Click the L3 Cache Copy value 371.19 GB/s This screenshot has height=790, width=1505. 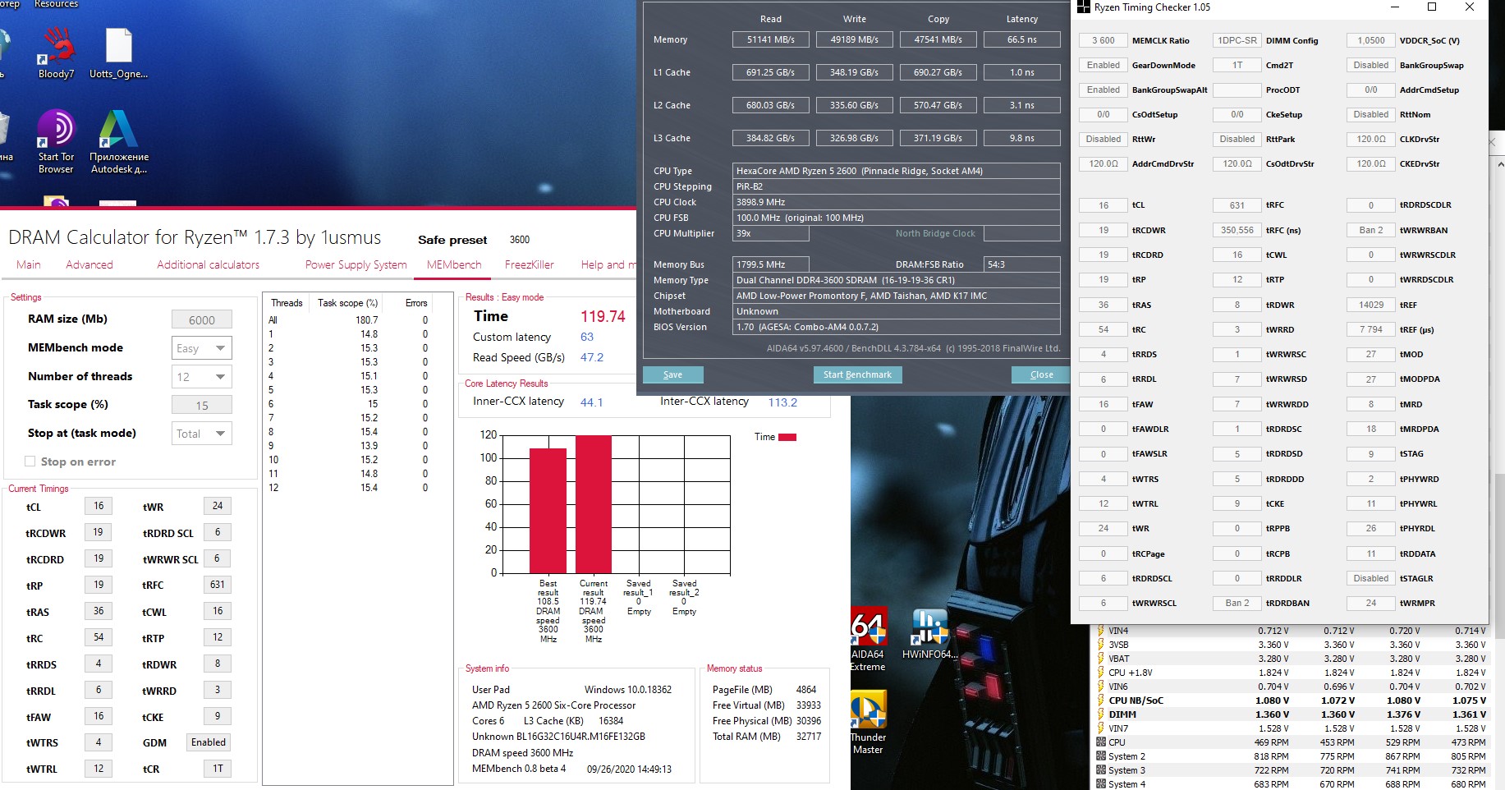coord(938,138)
